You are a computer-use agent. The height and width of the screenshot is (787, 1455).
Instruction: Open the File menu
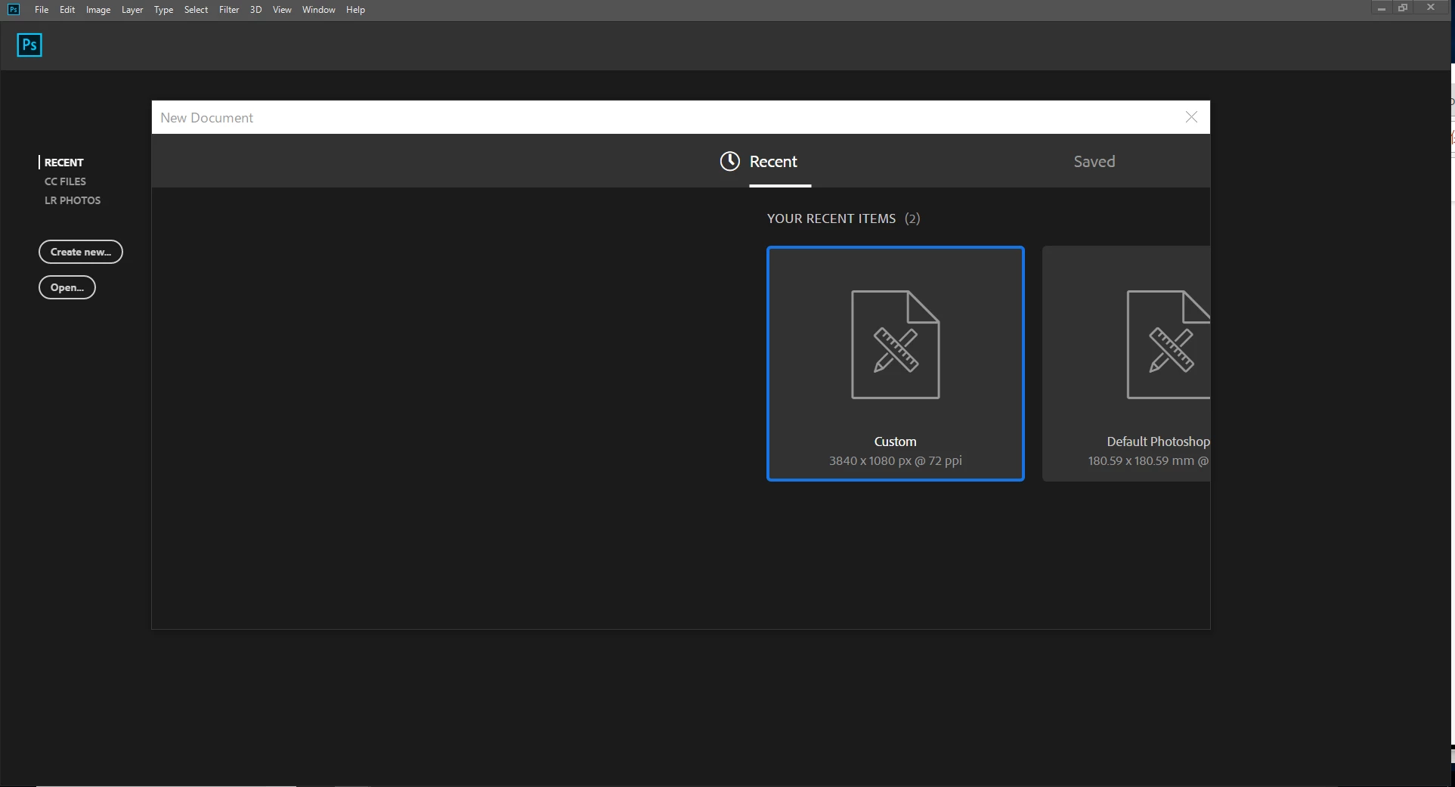click(x=42, y=10)
